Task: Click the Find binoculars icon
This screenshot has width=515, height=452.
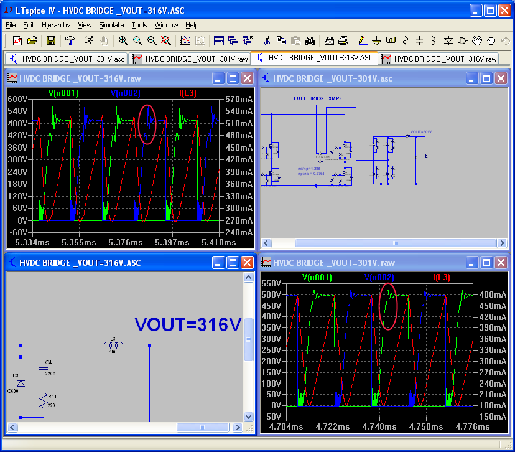Action: point(310,40)
